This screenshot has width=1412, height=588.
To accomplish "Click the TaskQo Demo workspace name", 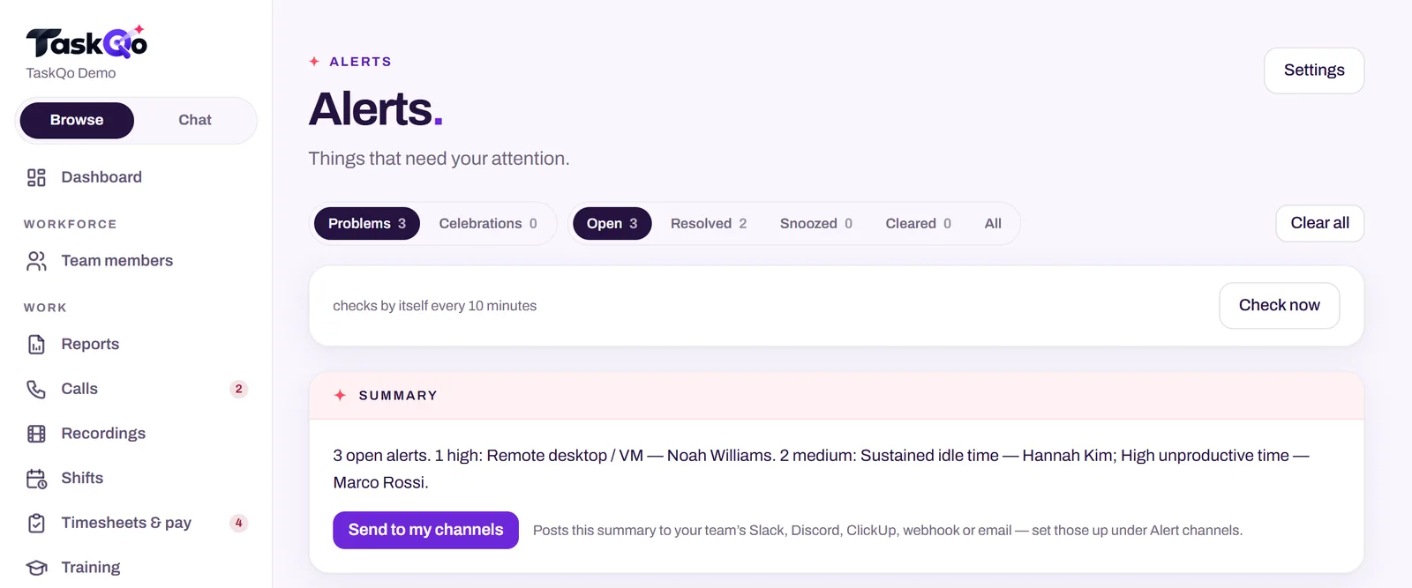I will pyautogui.click(x=71, y=73).
